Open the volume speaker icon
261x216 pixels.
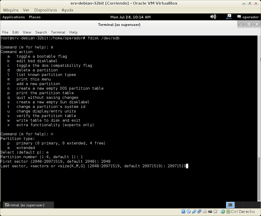point(213,17)
